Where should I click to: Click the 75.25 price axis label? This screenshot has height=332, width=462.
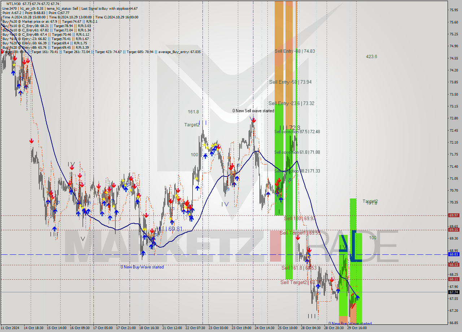tap(454, 34)
